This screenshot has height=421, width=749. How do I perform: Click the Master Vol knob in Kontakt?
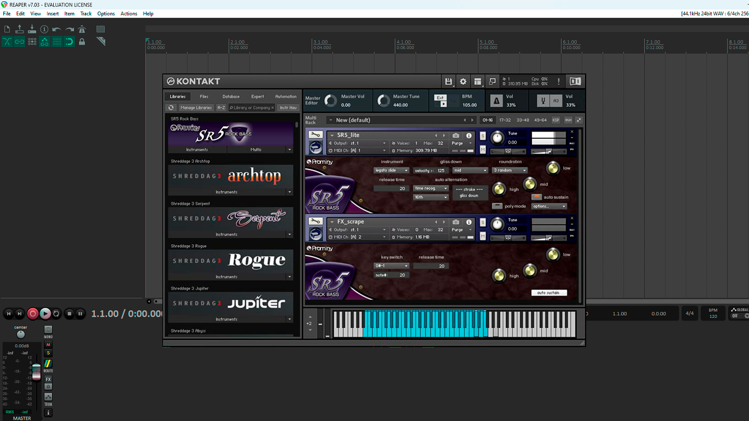pos(331,101)
